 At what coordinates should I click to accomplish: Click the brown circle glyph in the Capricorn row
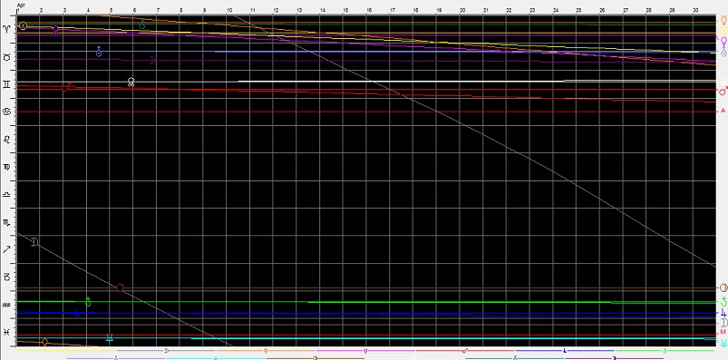pos(121,288)
